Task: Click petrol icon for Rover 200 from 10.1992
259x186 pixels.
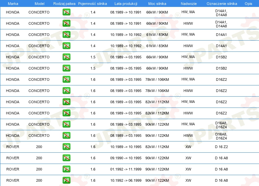Action: tap(66, 180)
